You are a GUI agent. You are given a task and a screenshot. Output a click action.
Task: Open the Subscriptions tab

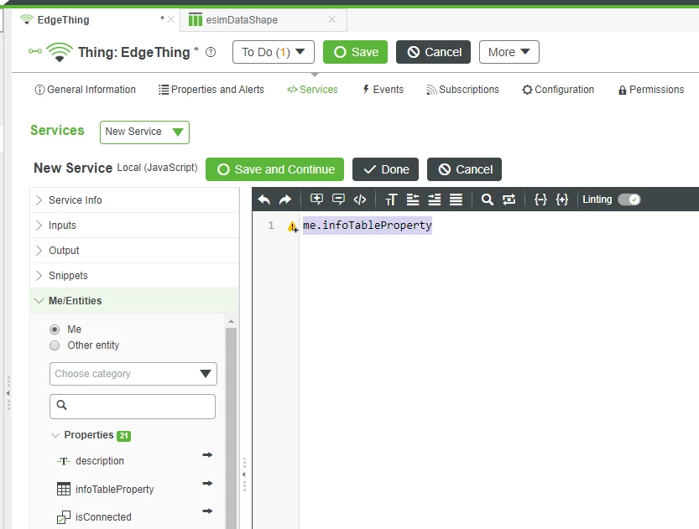462,90
